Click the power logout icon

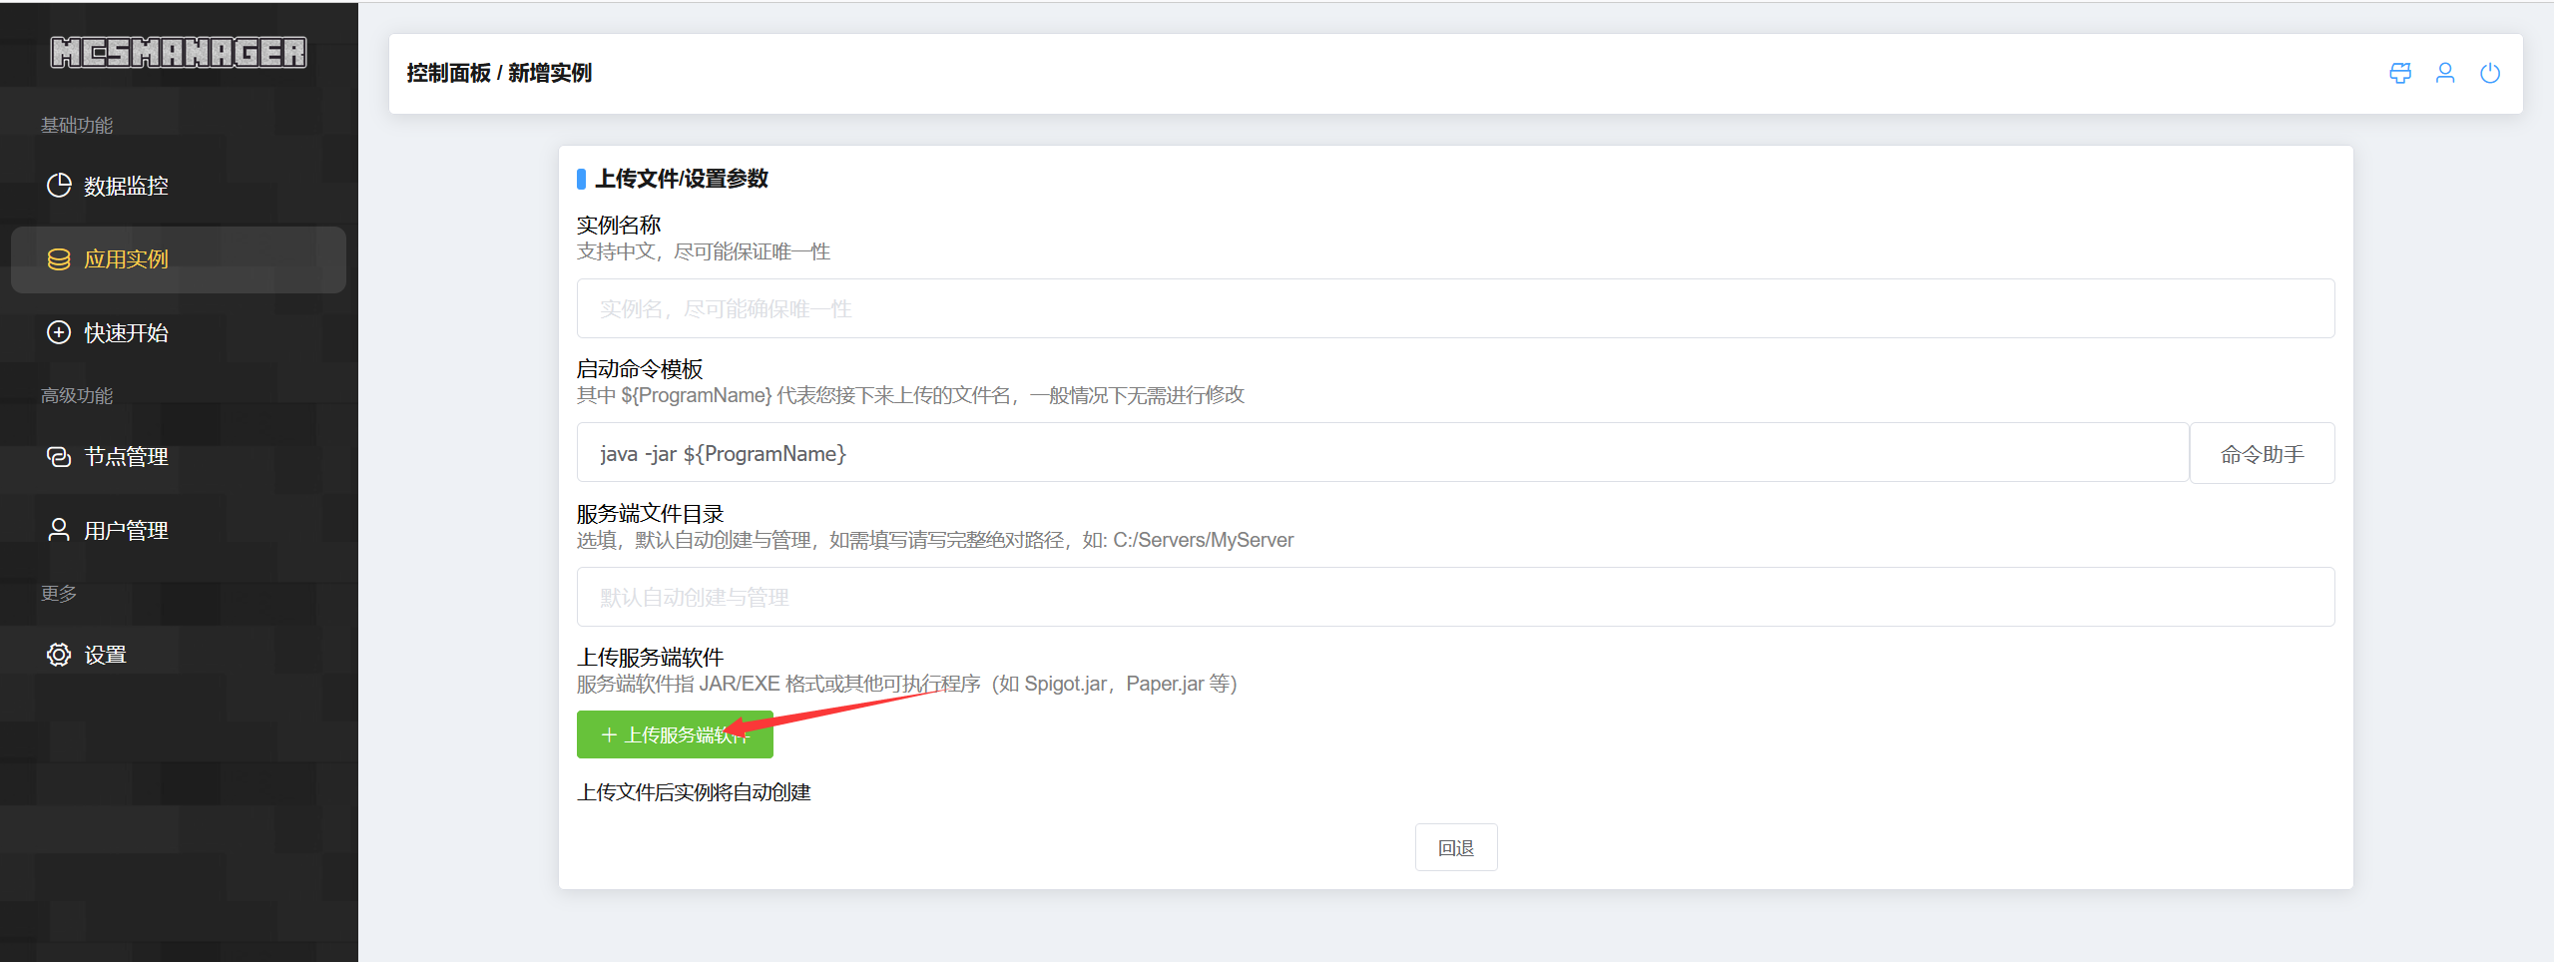point(2489,73)
